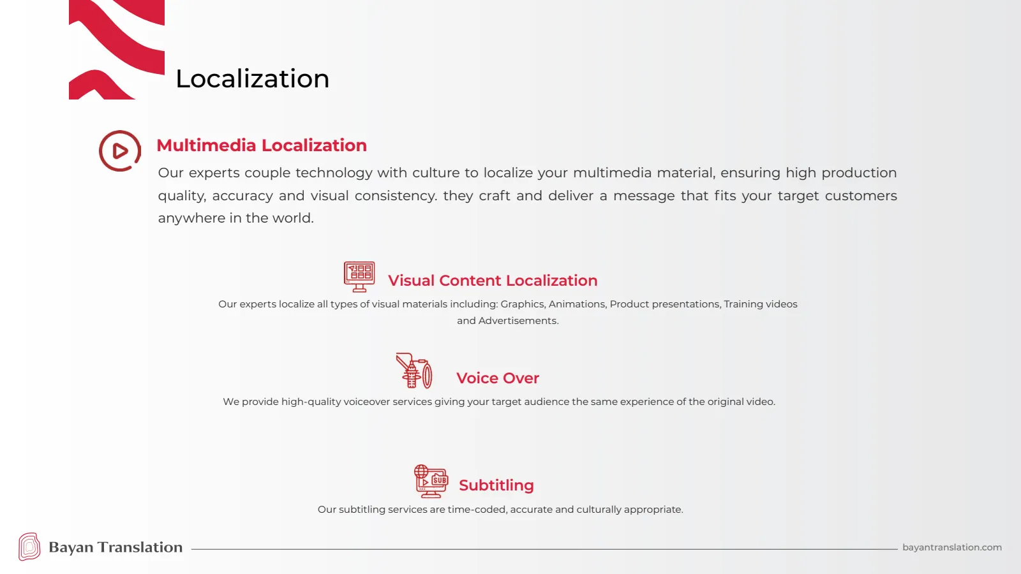Select the Localization slide title
Image resolution: width=1021 pixels, height=574 pixels.
253,78
